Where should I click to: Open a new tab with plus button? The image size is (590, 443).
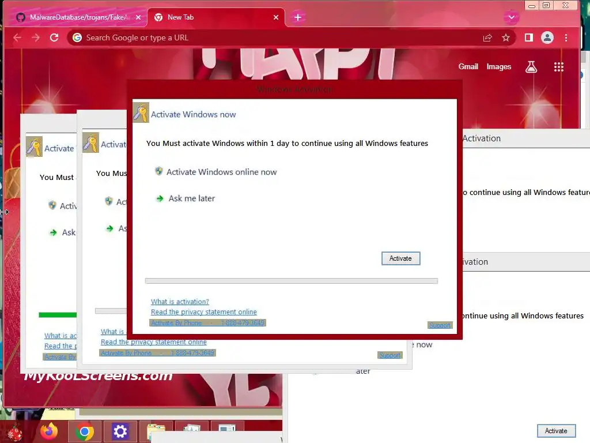[x=298, y=17]
